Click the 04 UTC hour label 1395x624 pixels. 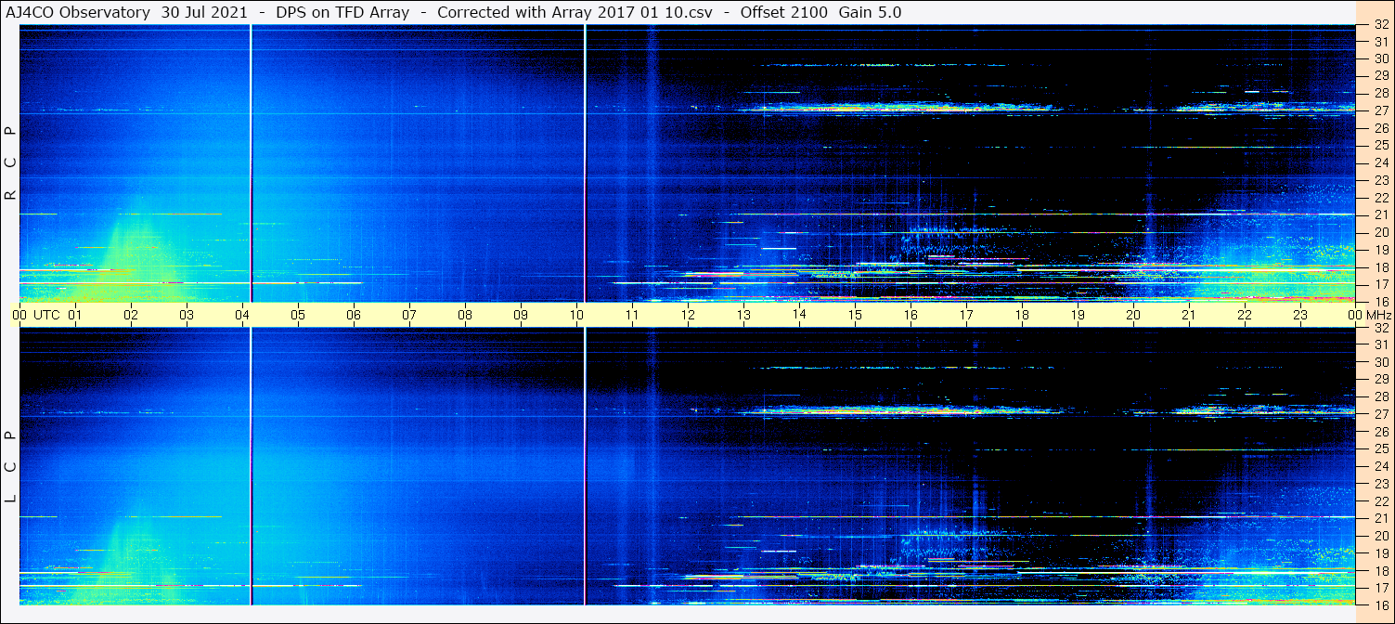(242, 315)
